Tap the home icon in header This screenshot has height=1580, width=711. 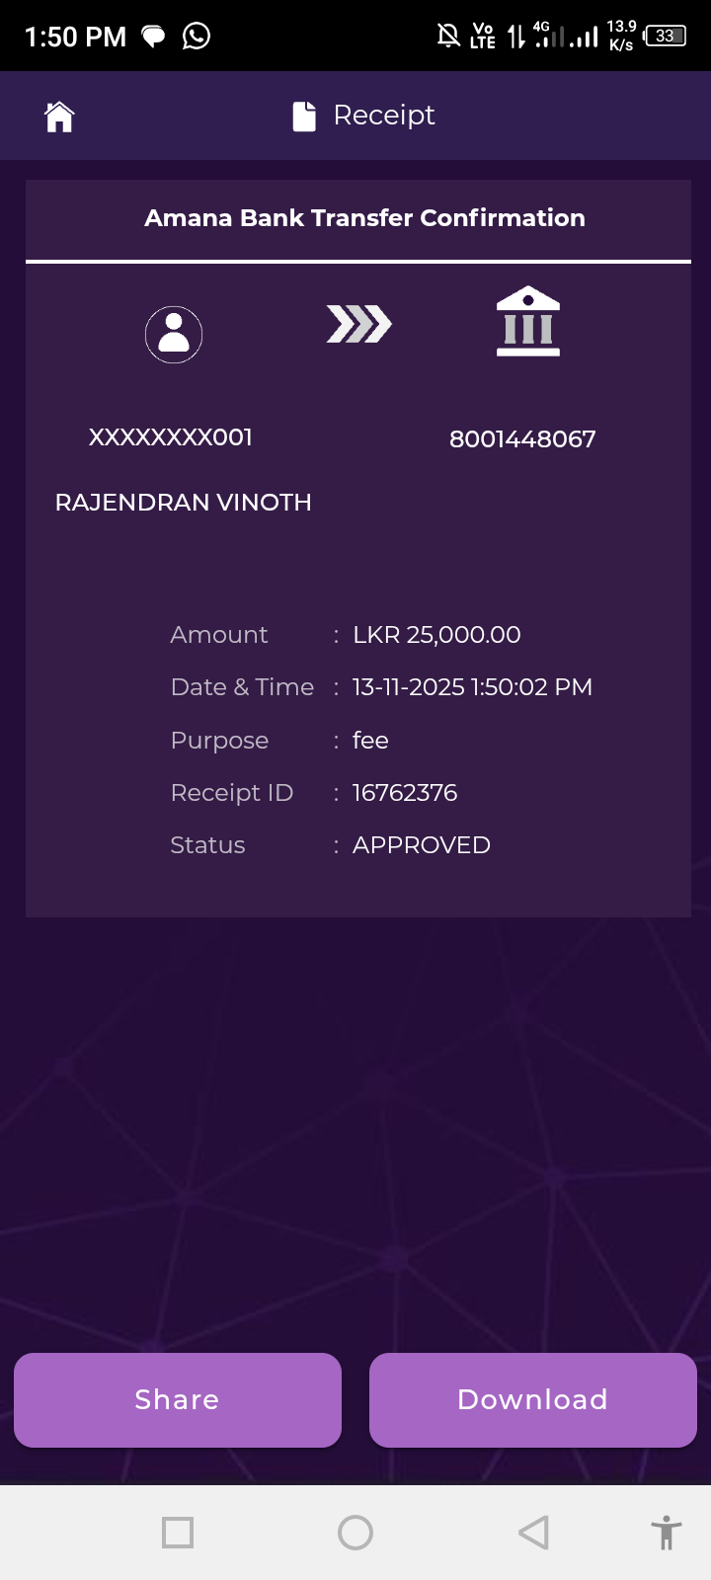[59, 117]
